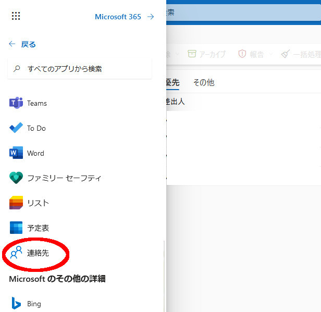The width and height of the screenshot is (321, 312).
Task: Click the すべてのアプリから検索 search field
Action: 80,69
